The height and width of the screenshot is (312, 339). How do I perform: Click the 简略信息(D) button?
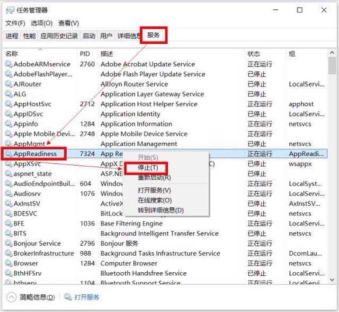coord(37,297)
